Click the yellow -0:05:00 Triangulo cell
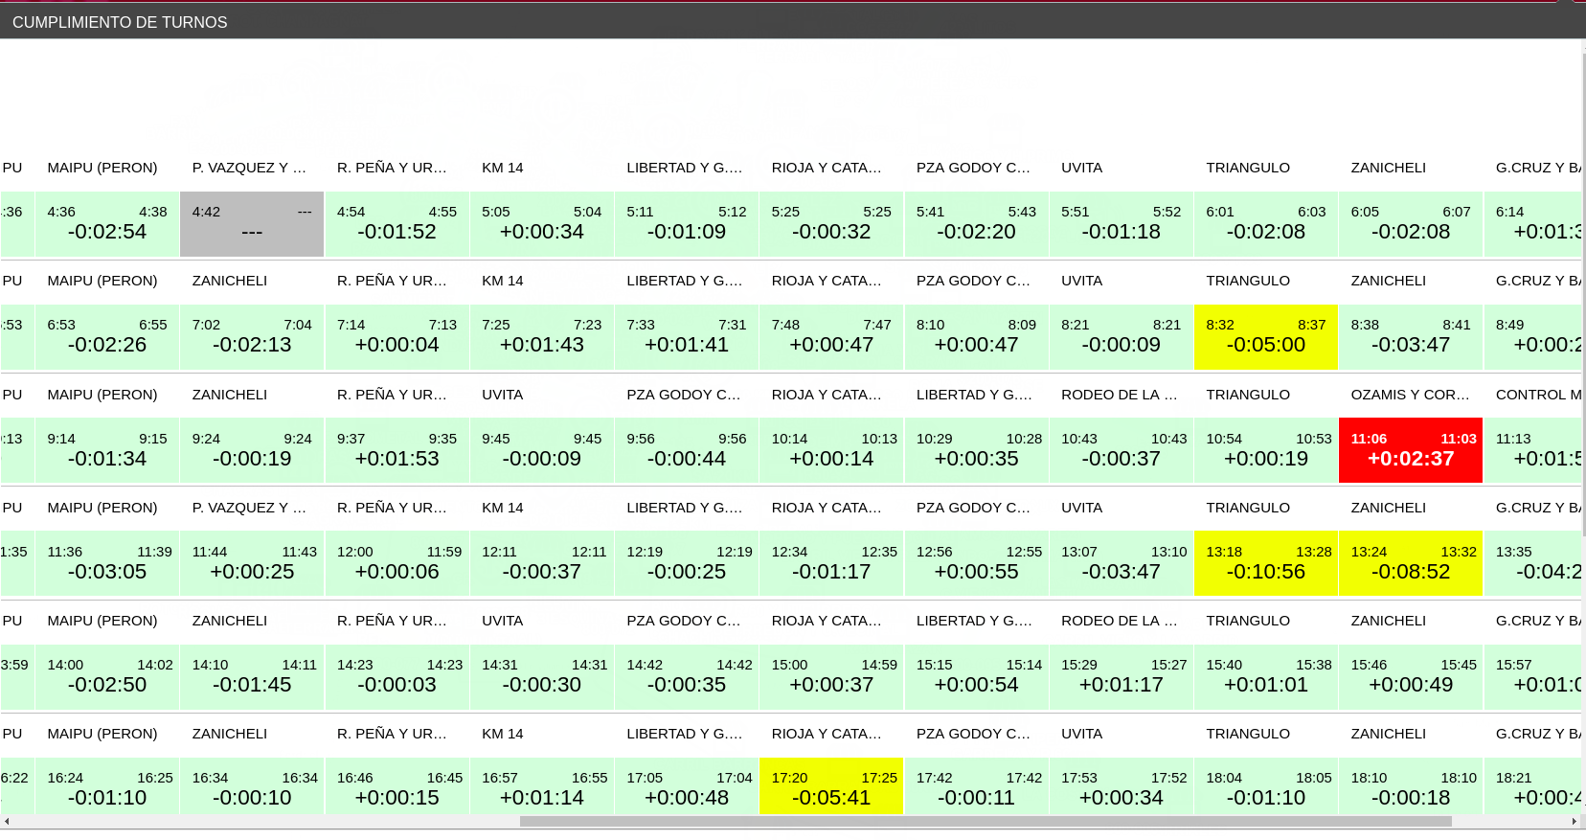This screenshot has height=840, width=1586. click(x=1265, y=337)
